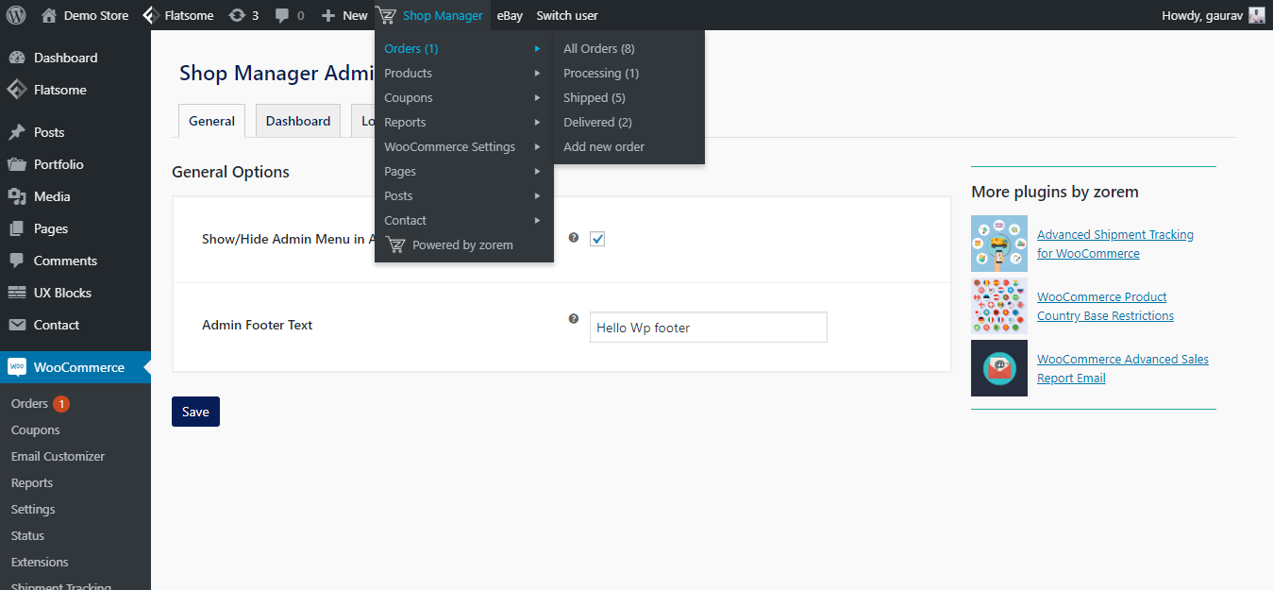
Task: Click the help icon beside Admin Footer Text
Action: click(x=573, y=319)
